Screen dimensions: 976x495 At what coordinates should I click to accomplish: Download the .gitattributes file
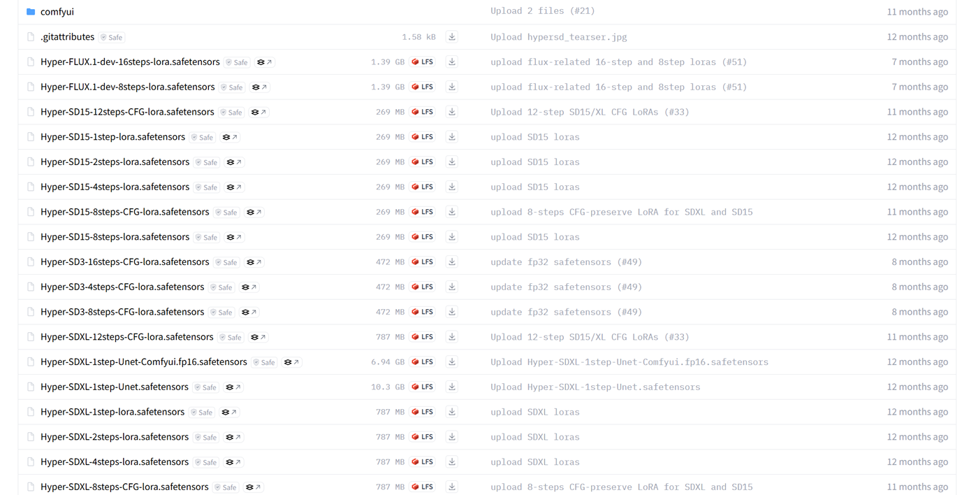pos(451,36)
